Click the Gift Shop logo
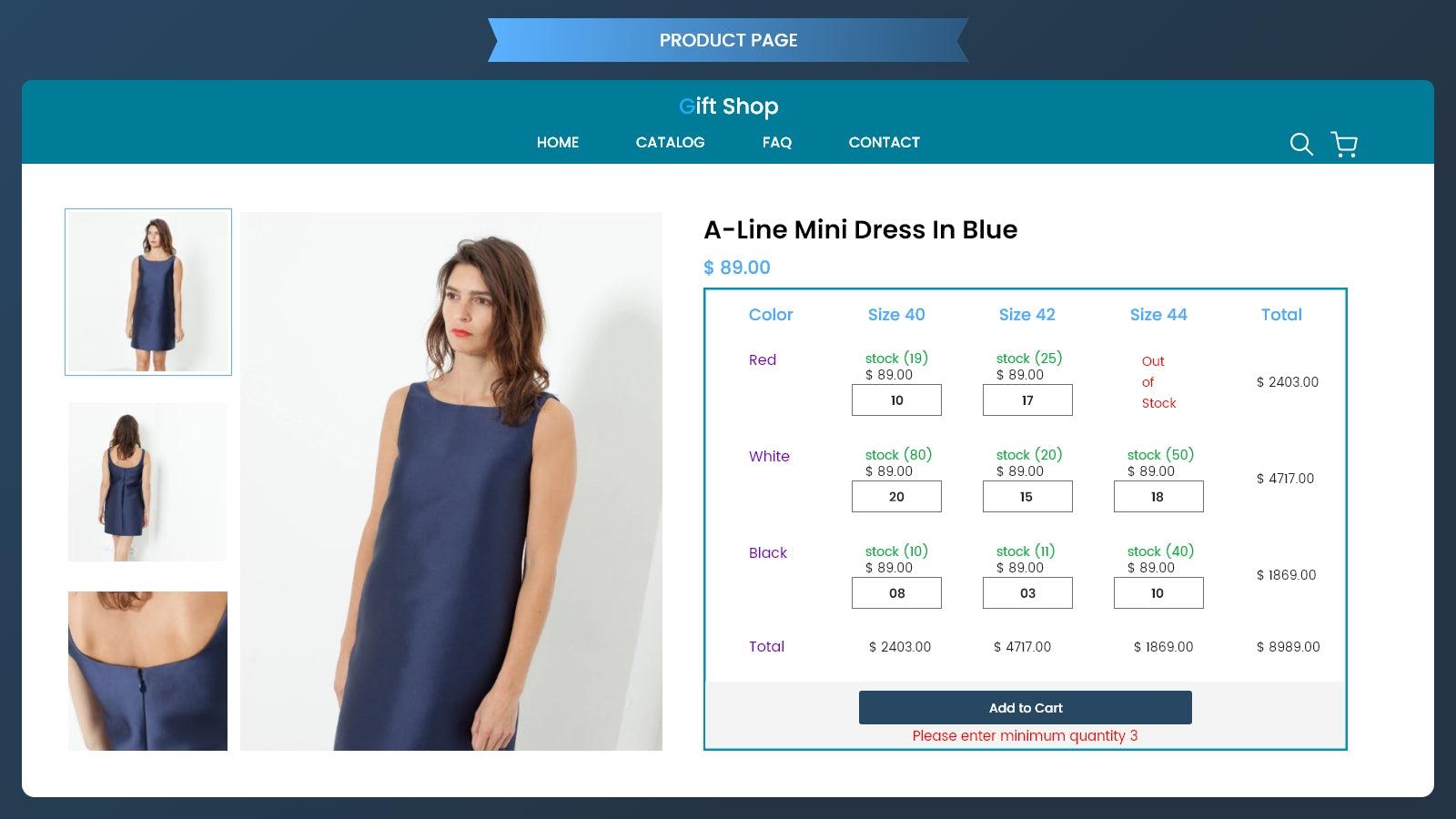 (728, 106)
